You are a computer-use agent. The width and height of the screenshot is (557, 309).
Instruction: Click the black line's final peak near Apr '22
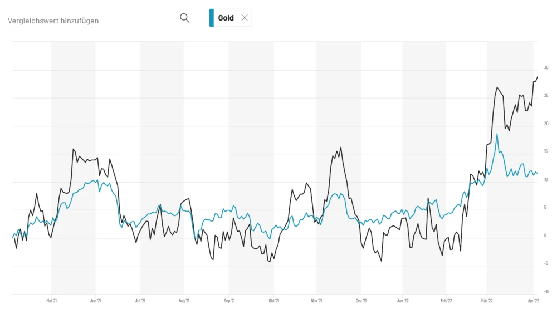[x=538, y=77]
